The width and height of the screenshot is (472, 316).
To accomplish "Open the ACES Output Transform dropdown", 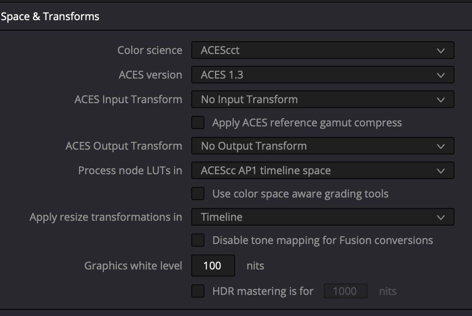I will click(x=322, y=146).
